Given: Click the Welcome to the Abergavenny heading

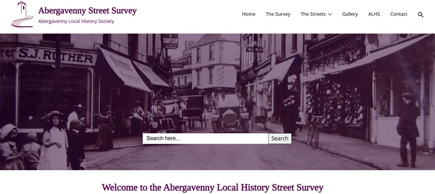Looking at the screenshot, I should pos(213,187).
